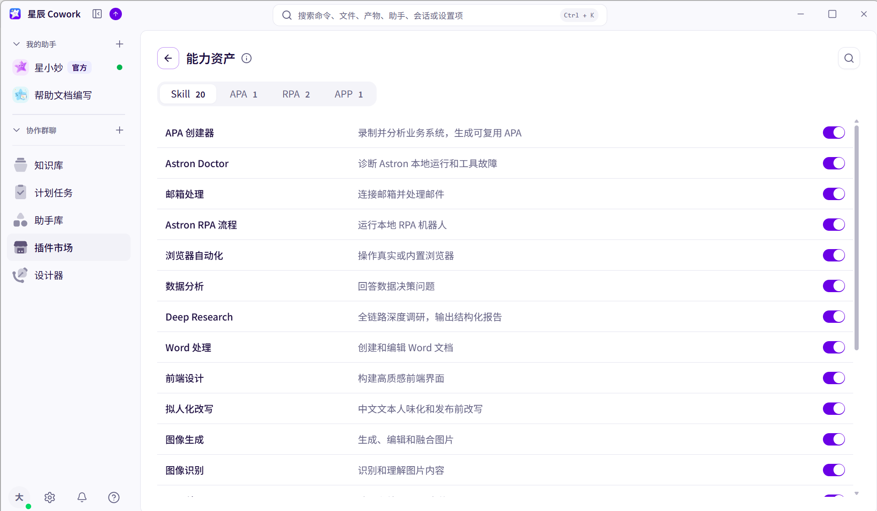Focus the global search input field

click(440, 15)
